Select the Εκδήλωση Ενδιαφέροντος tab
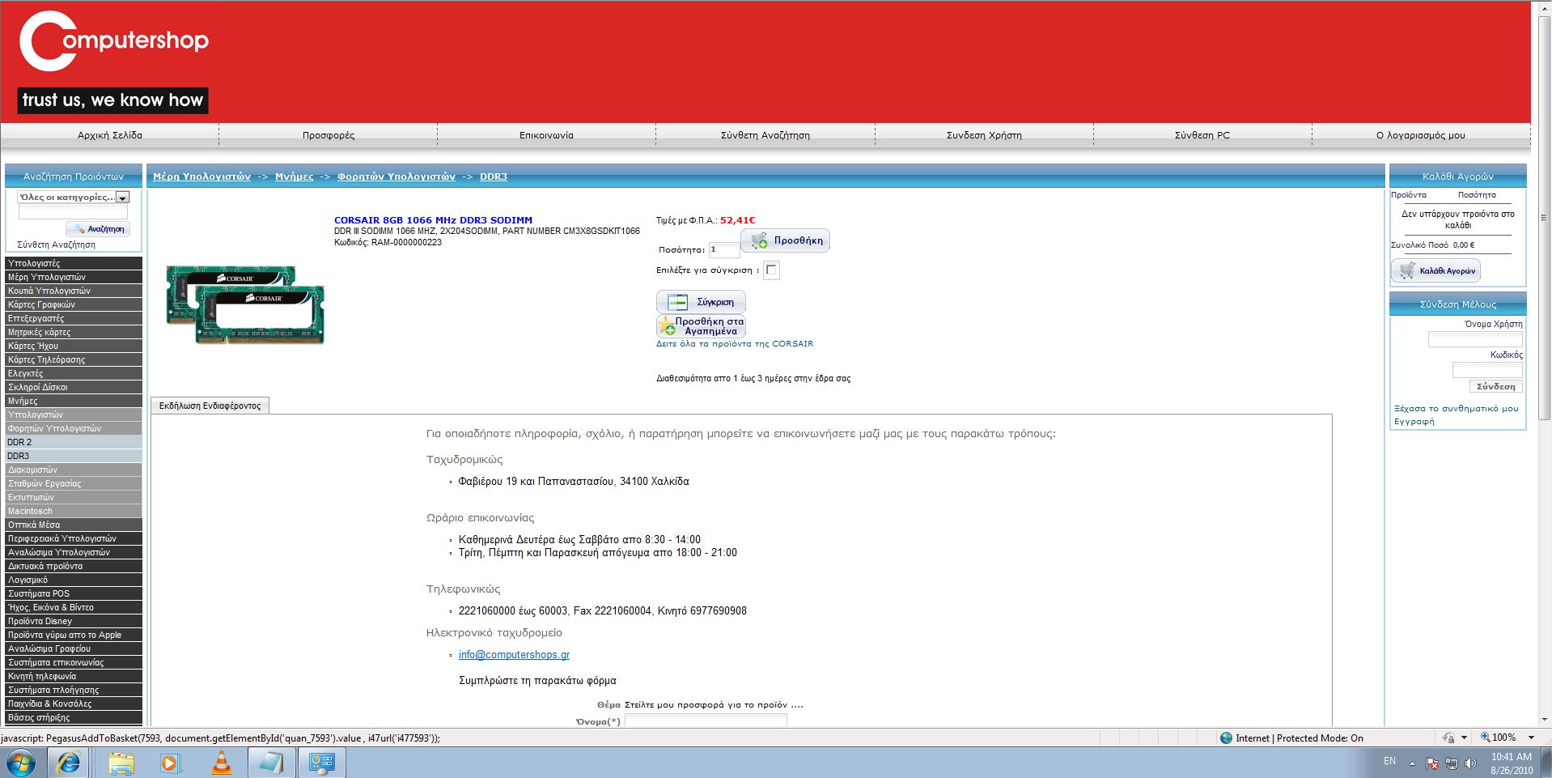This screenshot has height=778, width=1552. [210, 406]
